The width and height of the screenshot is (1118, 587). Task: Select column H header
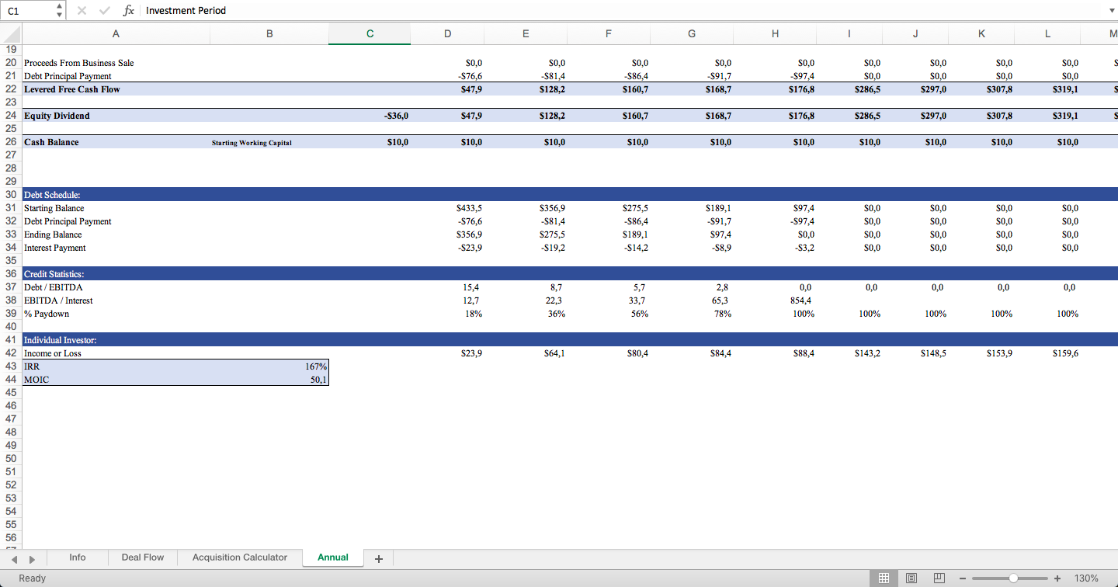[775, 33]
